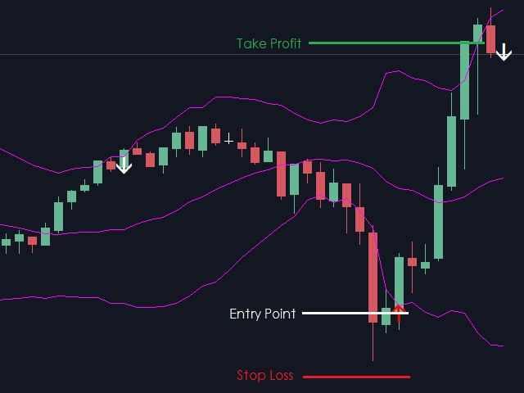
Task: Select the first small green candle at far left
Action: pos(7,242)
